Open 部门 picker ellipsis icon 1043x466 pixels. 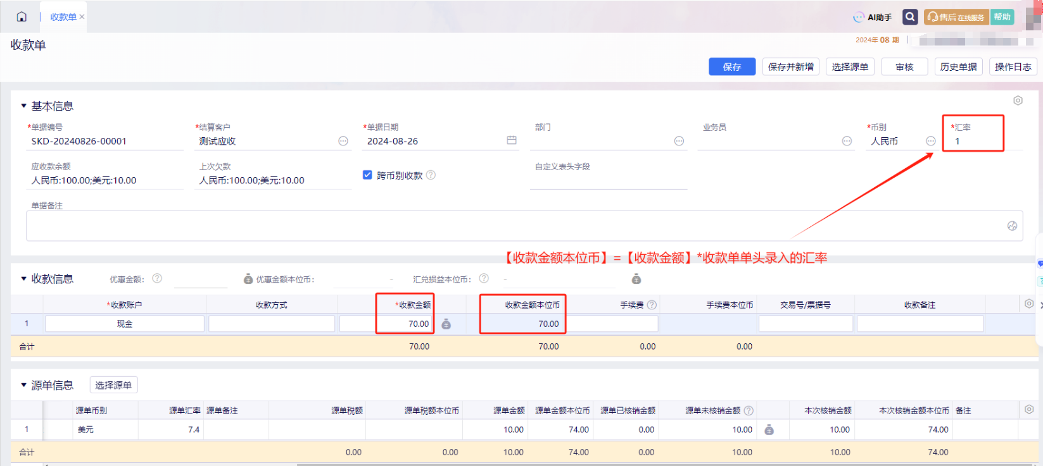(679, 141)
